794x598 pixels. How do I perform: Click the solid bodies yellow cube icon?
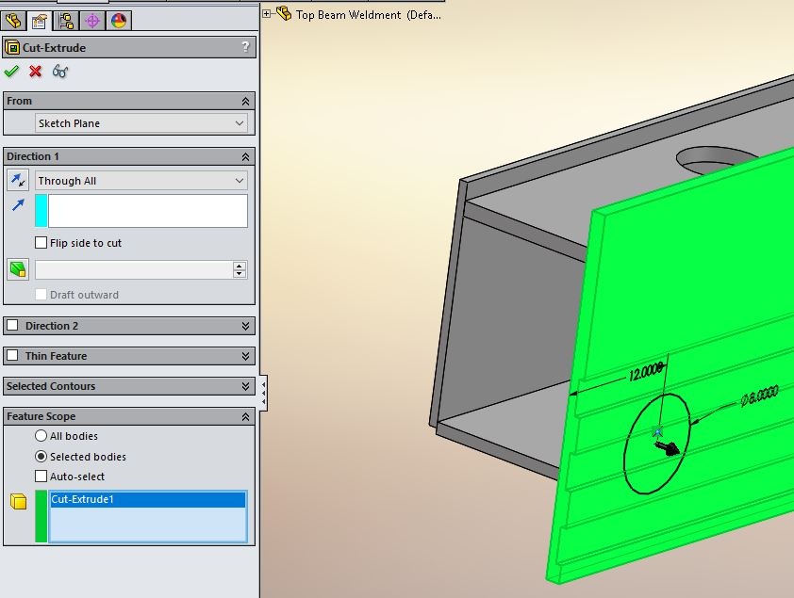18,501
